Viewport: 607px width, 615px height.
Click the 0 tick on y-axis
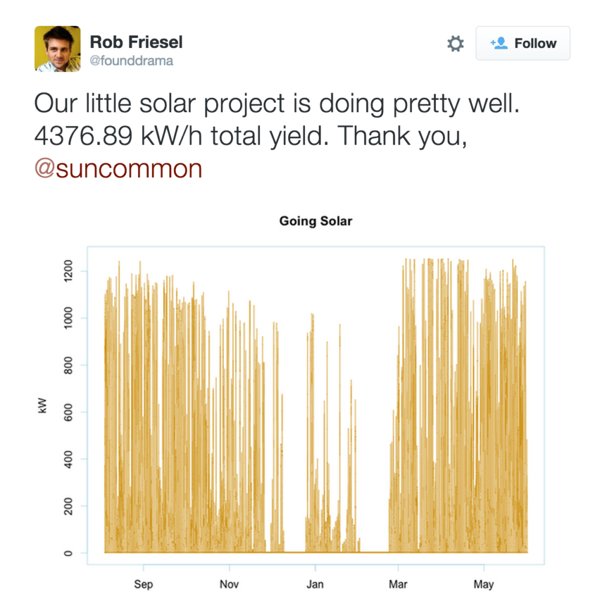pyautogui.click(x=68, y=553)
